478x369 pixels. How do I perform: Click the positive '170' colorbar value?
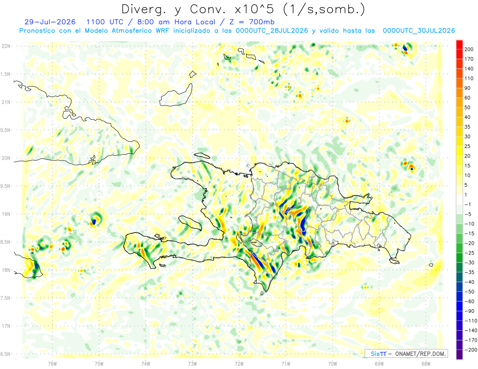[x=469, y=59]
